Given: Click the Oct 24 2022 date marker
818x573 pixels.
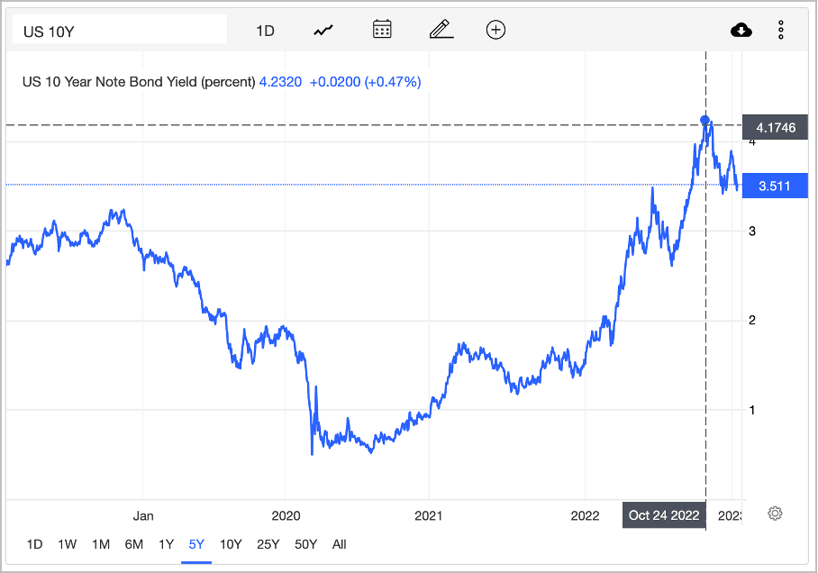Looking at the screenshot, I should coord(664,515).
